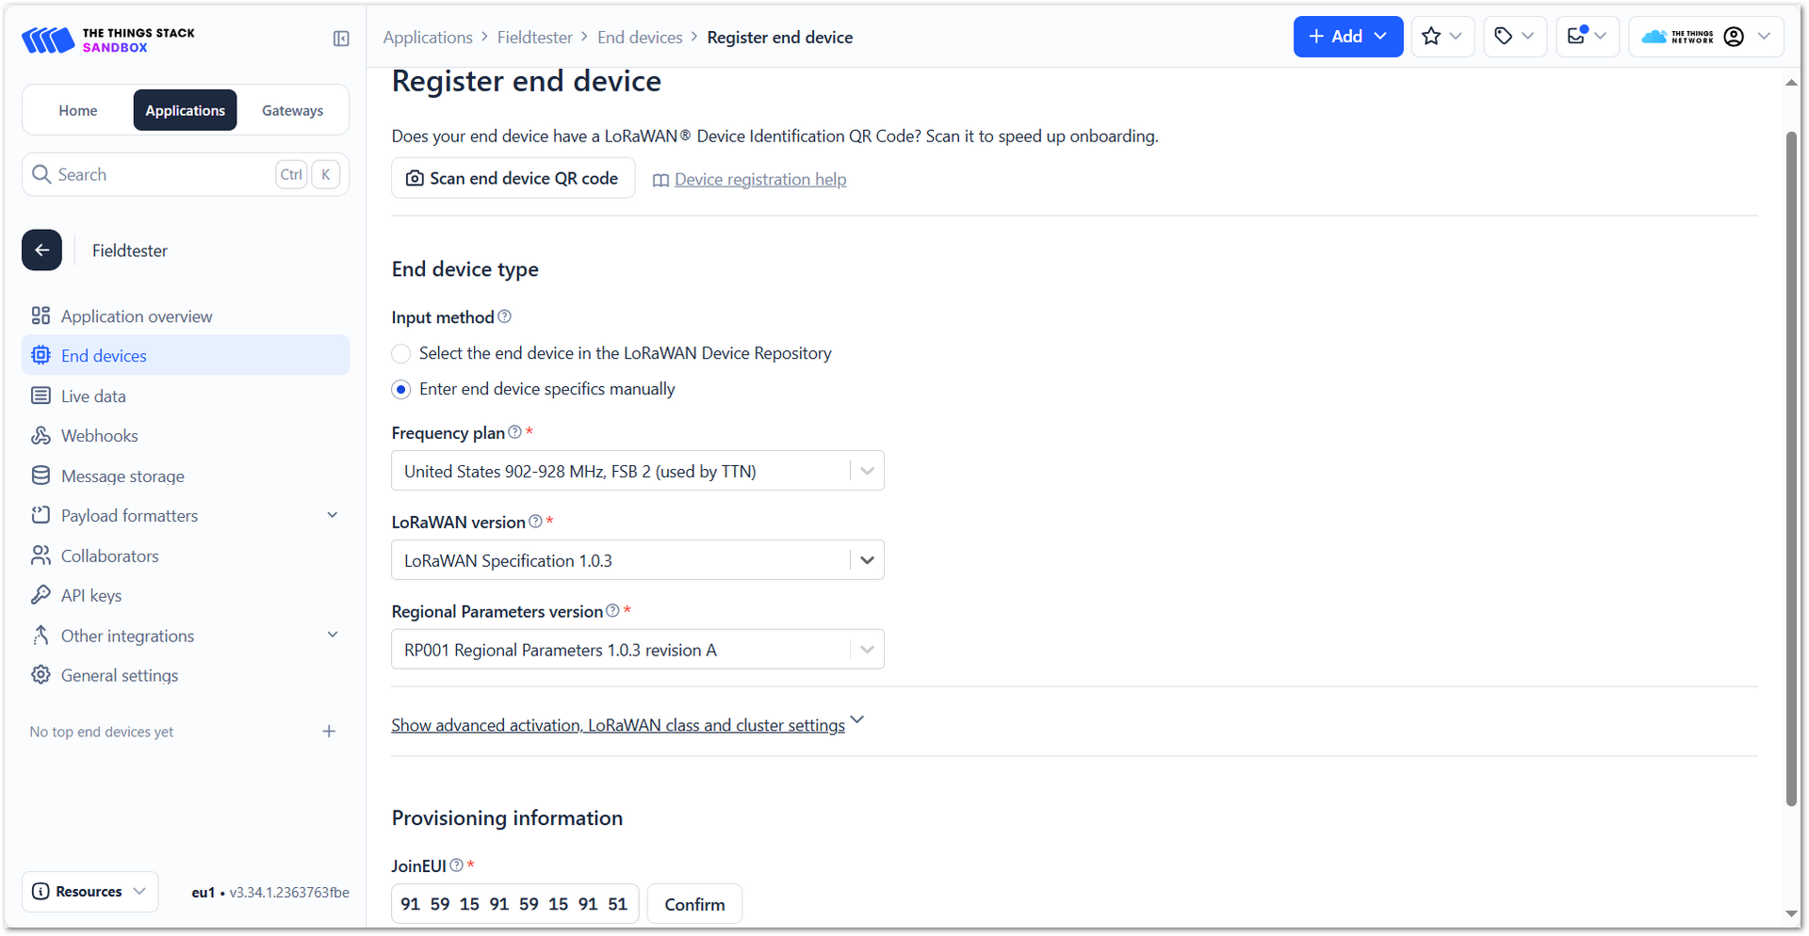
Task: Open Live data in the sidebar
Action: [93, 396]
